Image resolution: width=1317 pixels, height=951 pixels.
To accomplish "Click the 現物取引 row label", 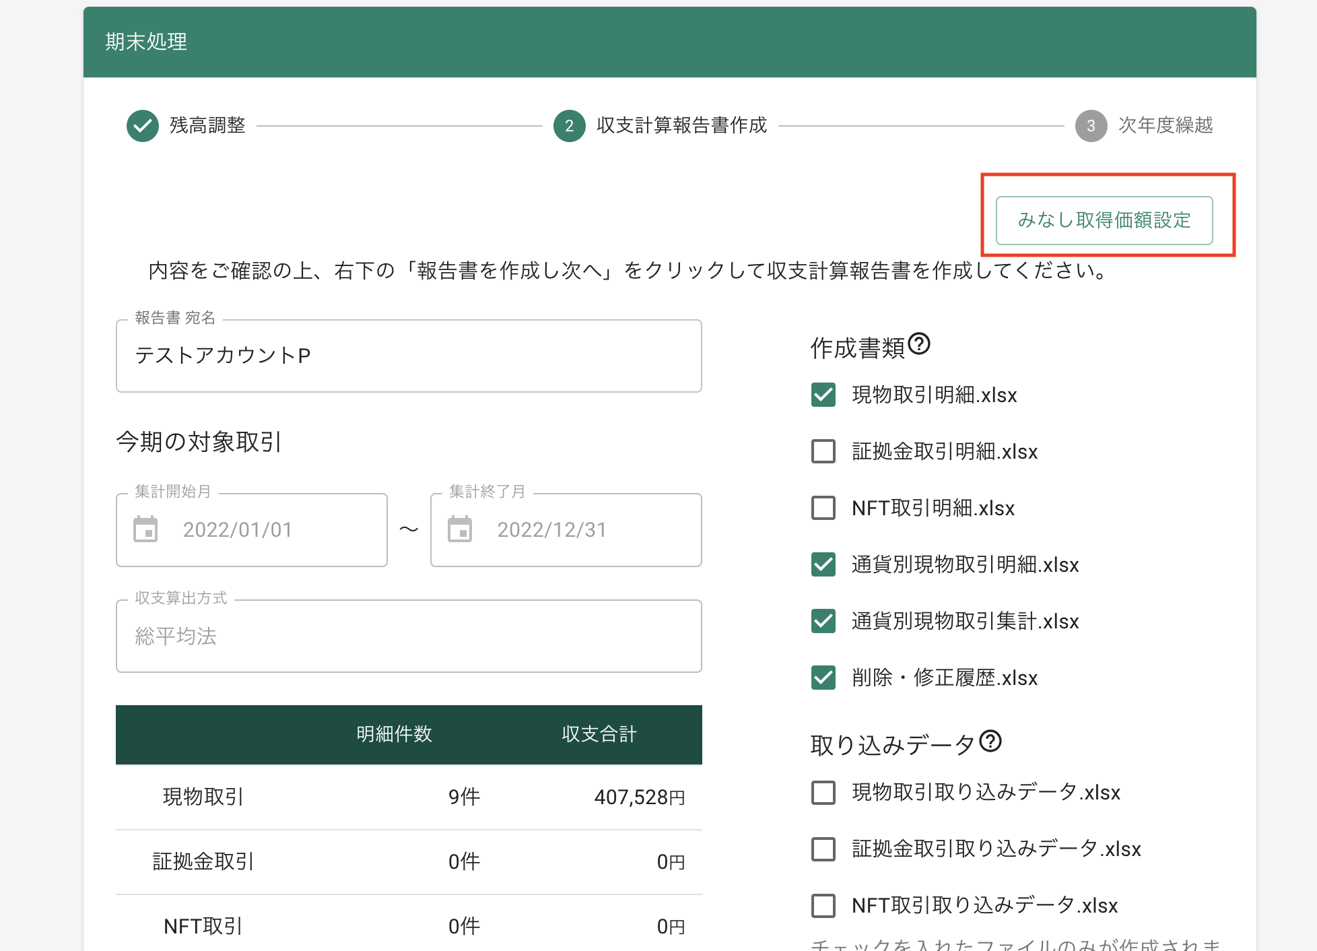I will point(203,797).
